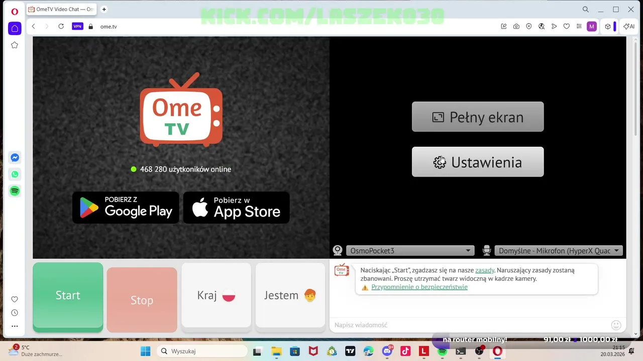Open Microsoft Store from taskbar
The height and width of the screenshot is (361, 643).
(295, 351)
